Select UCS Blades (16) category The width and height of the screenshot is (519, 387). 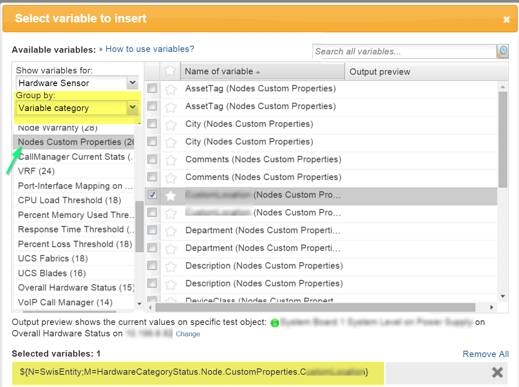click(74, 273)
